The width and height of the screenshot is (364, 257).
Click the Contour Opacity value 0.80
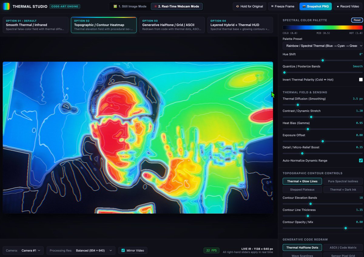click(x=359, y=222)
